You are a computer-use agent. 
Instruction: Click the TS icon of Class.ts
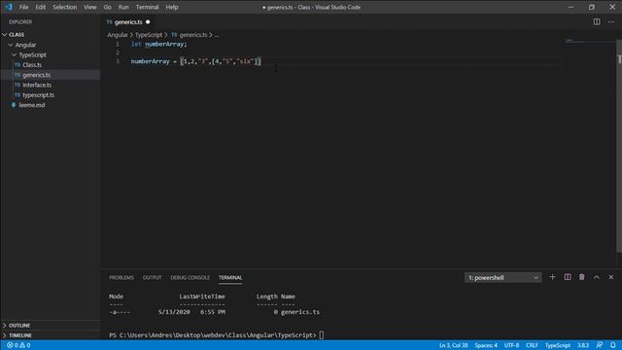coord(17,65)
